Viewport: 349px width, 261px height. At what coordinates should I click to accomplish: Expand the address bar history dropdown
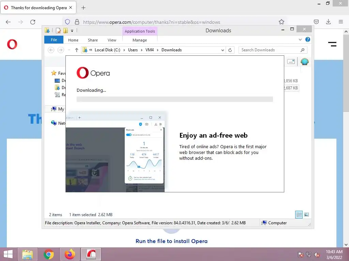223,50
